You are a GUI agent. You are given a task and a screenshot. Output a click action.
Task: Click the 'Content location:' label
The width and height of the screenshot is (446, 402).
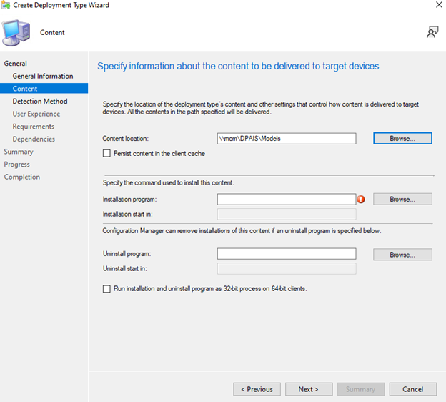pyautogui.click(x=126, y=139)
